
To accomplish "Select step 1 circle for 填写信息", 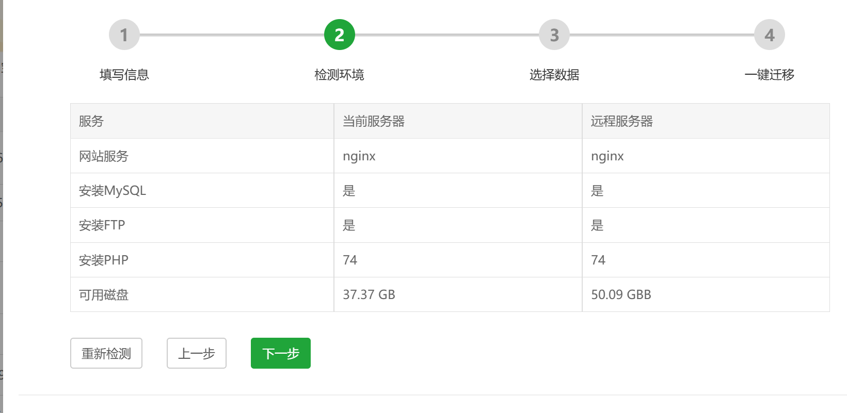I will point(124,35).
